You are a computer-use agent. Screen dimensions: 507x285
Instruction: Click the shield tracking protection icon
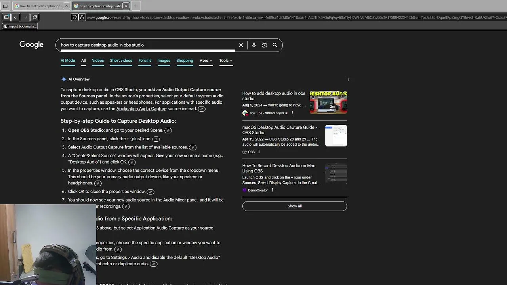(74, 17)
